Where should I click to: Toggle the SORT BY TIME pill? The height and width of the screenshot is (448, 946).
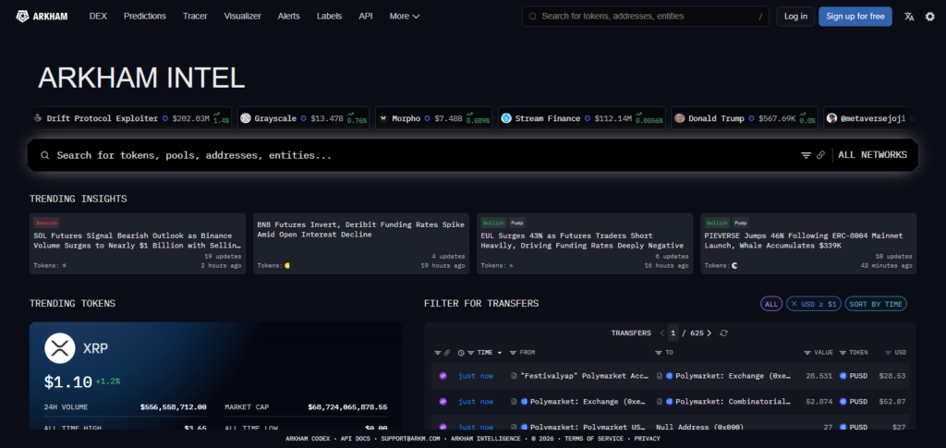876,304
